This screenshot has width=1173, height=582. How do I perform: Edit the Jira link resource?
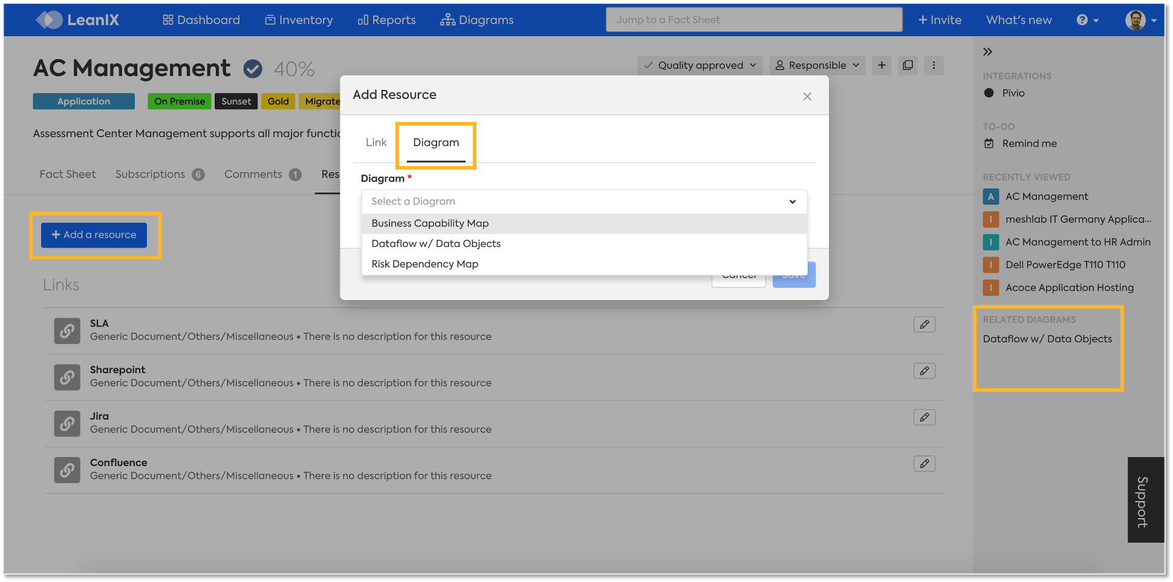924,418
